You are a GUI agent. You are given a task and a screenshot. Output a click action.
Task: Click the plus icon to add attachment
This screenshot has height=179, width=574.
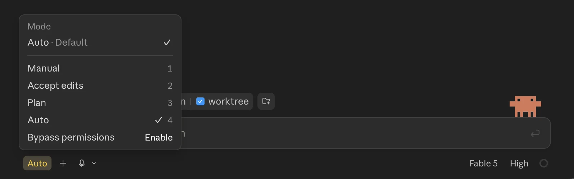coord(63,163)
